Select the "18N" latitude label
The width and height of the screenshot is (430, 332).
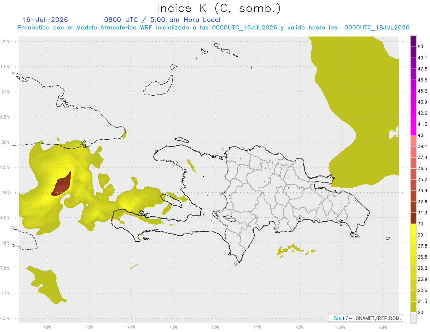[x=6, y=243]
